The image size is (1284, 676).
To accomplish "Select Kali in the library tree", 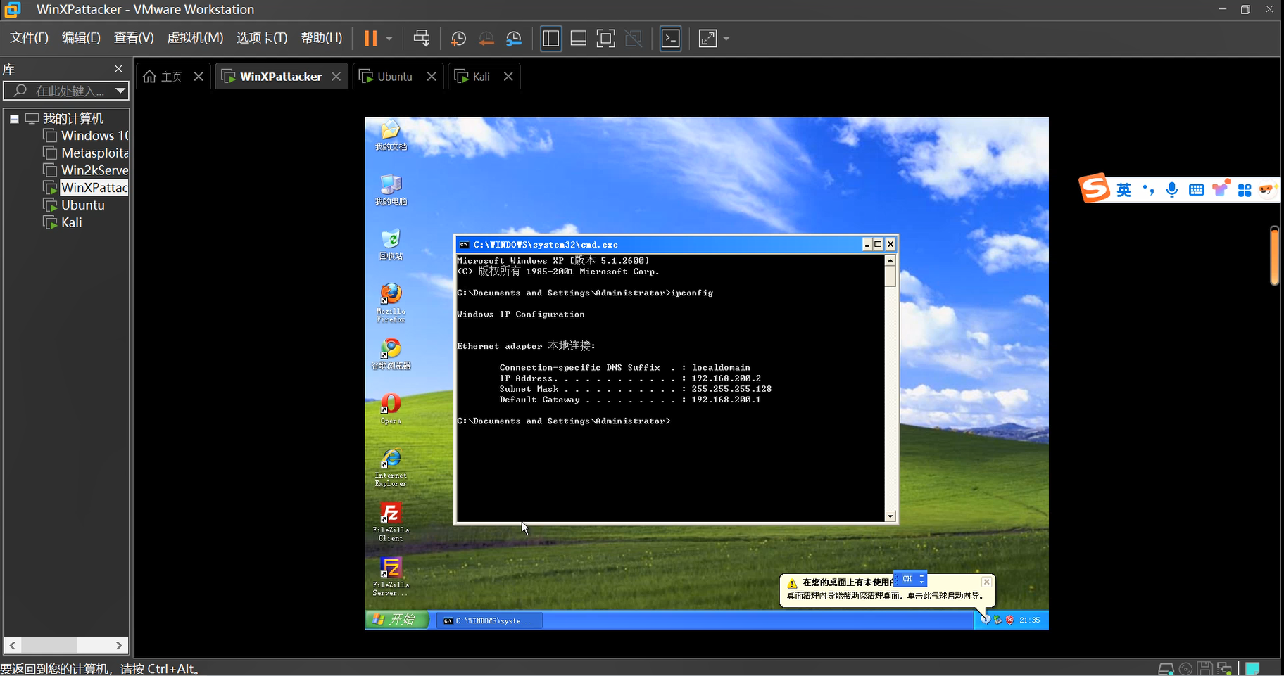I will click(63, 222).
